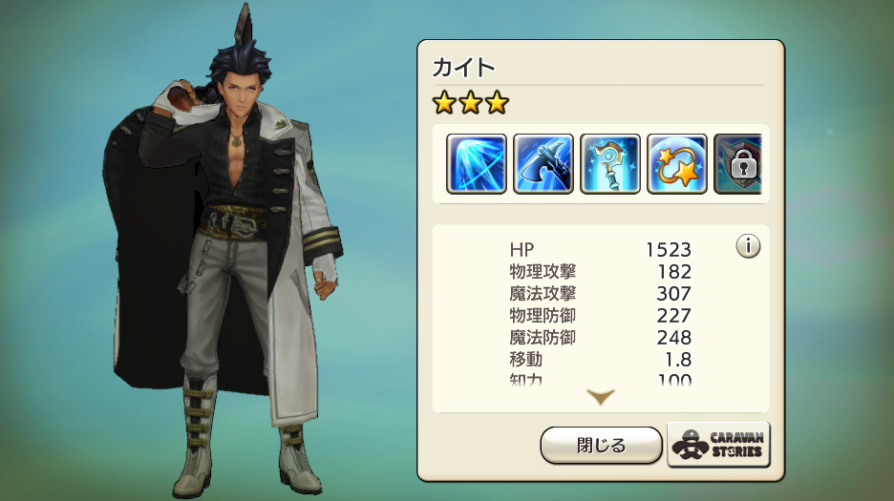Click the third gold rarity star

tap(498, 103)
